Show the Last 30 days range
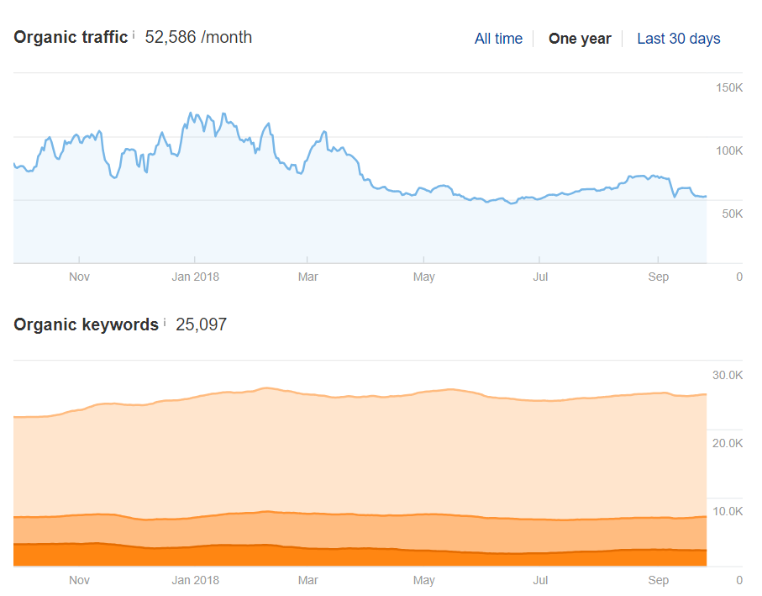 pyautogui.click(x=679, y=39)
